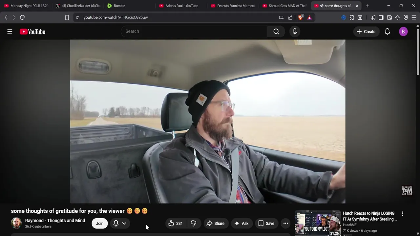Click the Join channel button
420x236 pixels.
[x=100, y=224]
